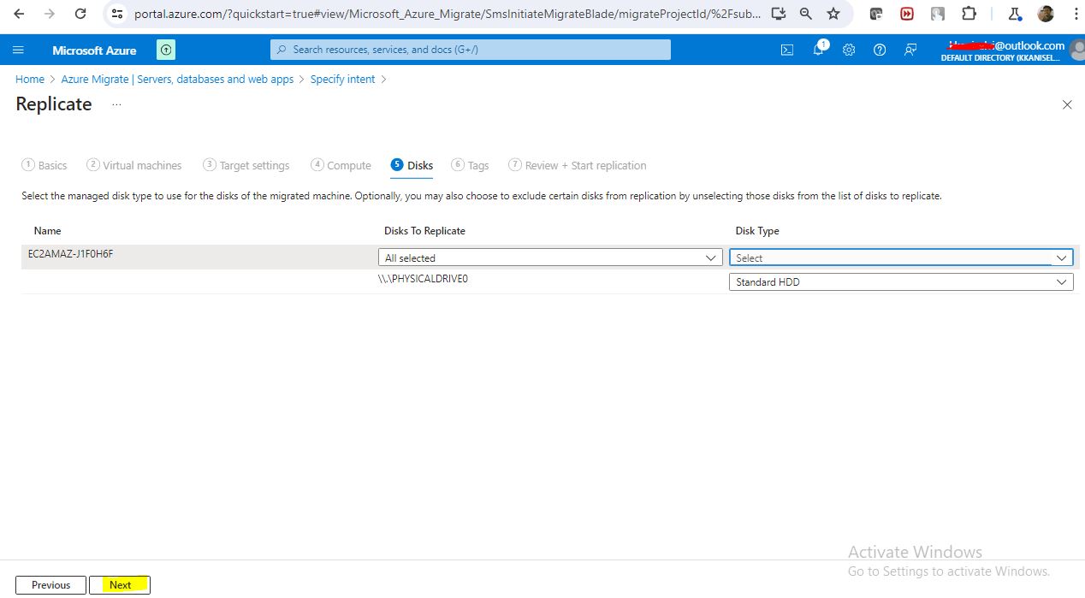Go to the Target settings tab
Screen dimensions: 1085x598
[x=246, y=165]
